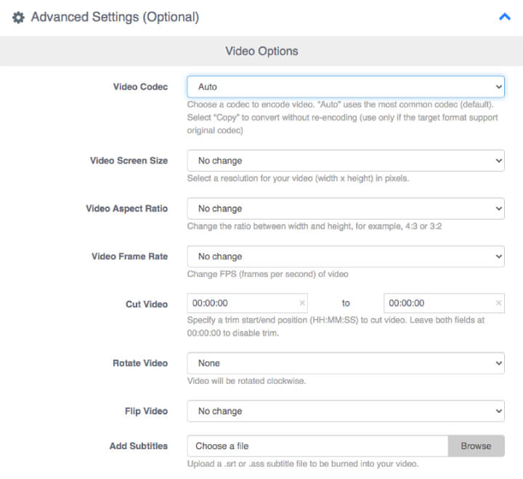The height and width of the screenshot is (479, 523).
Task: Click the Cut Video start time input
Action: (x=243, y=303)
